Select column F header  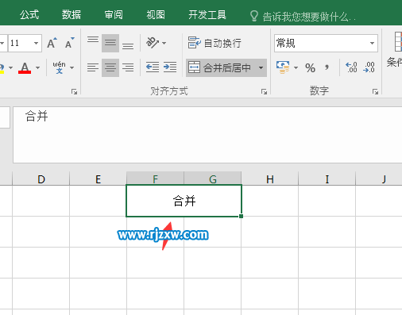pyautogui.click(x=155, y=179)
